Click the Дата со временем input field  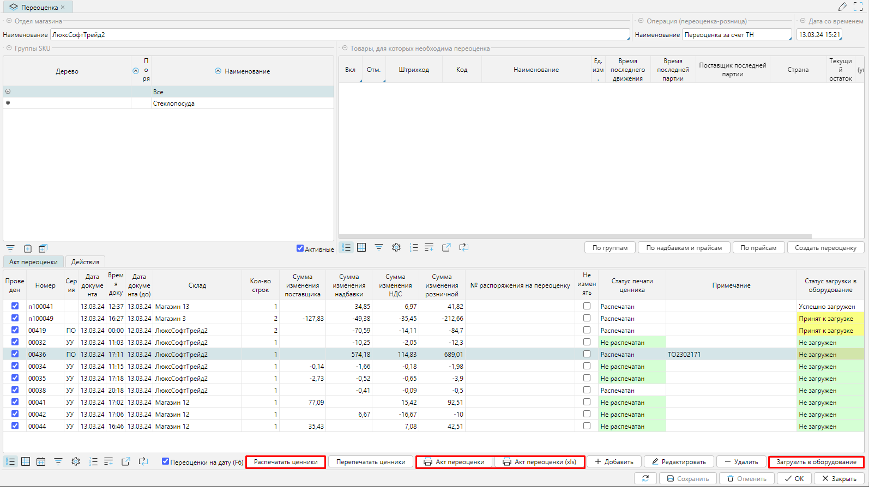[x=819, y=34]
